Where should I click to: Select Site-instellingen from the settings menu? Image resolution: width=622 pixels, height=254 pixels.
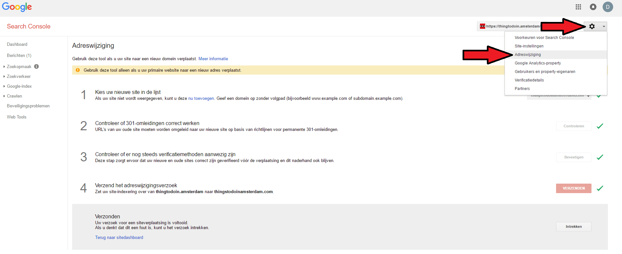pyautogui.click(x=529, y=46)
